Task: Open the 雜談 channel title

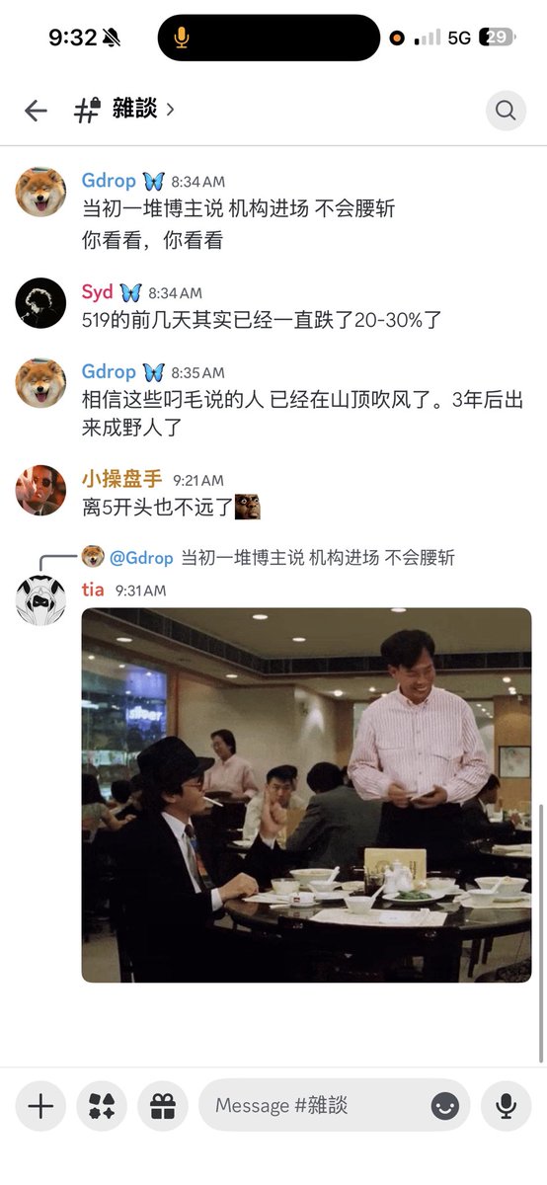Action: [x=134, y=109]
